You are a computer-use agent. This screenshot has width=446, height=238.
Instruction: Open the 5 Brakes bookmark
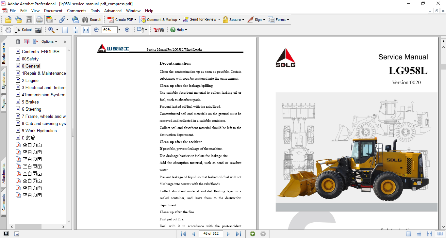(x=30, y=102)
